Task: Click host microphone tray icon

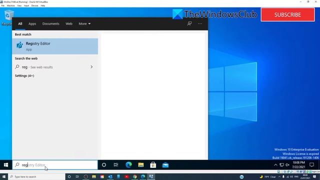Action: tap(283, 176)
